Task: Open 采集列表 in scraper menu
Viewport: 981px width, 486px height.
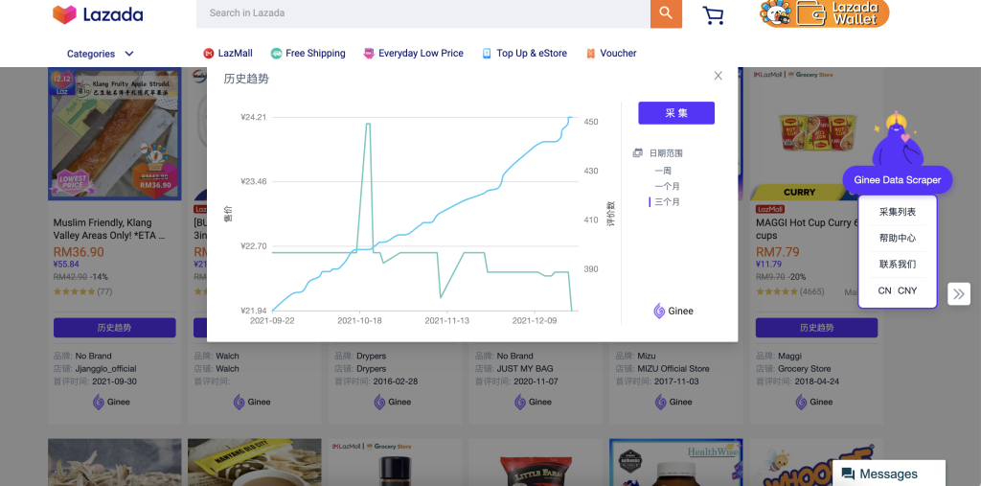Action: 897,212
